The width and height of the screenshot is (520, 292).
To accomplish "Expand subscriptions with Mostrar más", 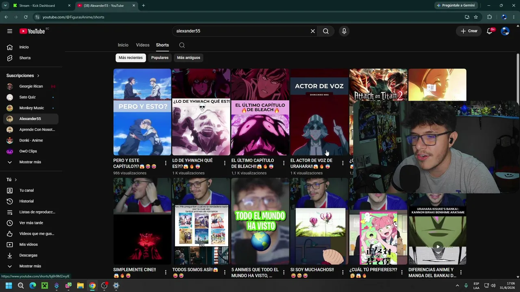I will [31, 162].
